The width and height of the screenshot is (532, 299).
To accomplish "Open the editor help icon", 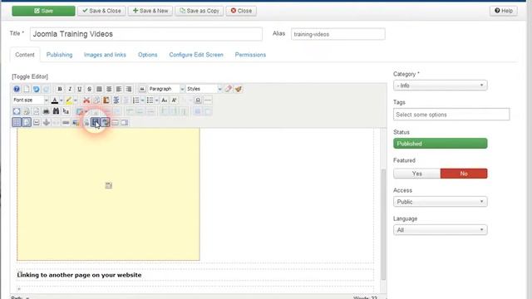I will 17,89.
